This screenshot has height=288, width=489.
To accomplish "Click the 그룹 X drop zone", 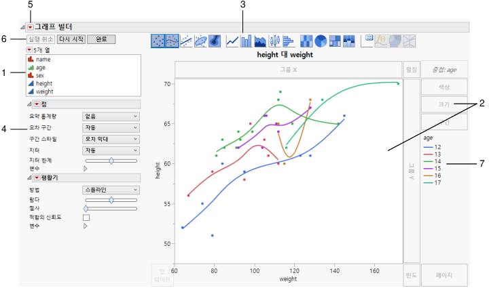I will 288,70.
